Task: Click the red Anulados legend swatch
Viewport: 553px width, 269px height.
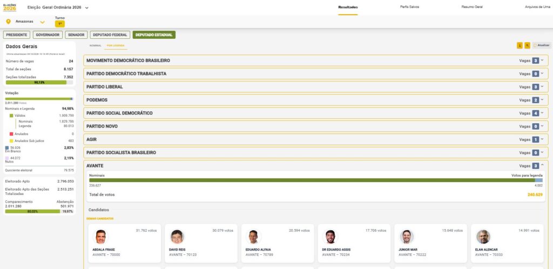Action: click(x=11, y=134)
